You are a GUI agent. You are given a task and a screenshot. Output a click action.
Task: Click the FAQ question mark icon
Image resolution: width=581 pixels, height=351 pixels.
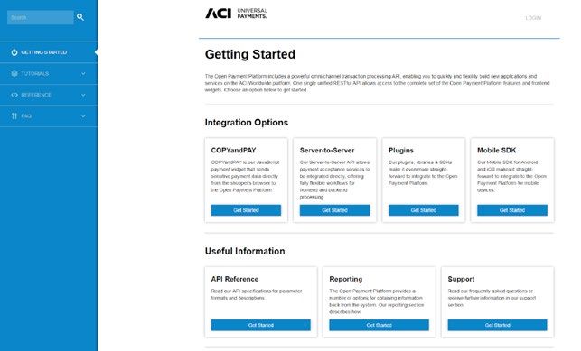point(14,116)
